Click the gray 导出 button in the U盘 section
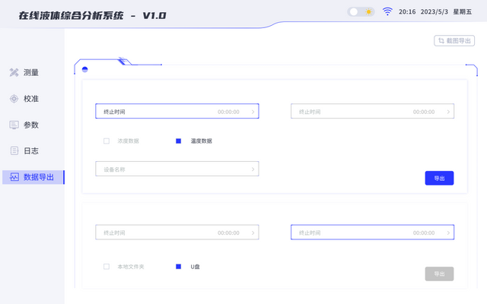The image size is (487, 304). click(439, 274)
